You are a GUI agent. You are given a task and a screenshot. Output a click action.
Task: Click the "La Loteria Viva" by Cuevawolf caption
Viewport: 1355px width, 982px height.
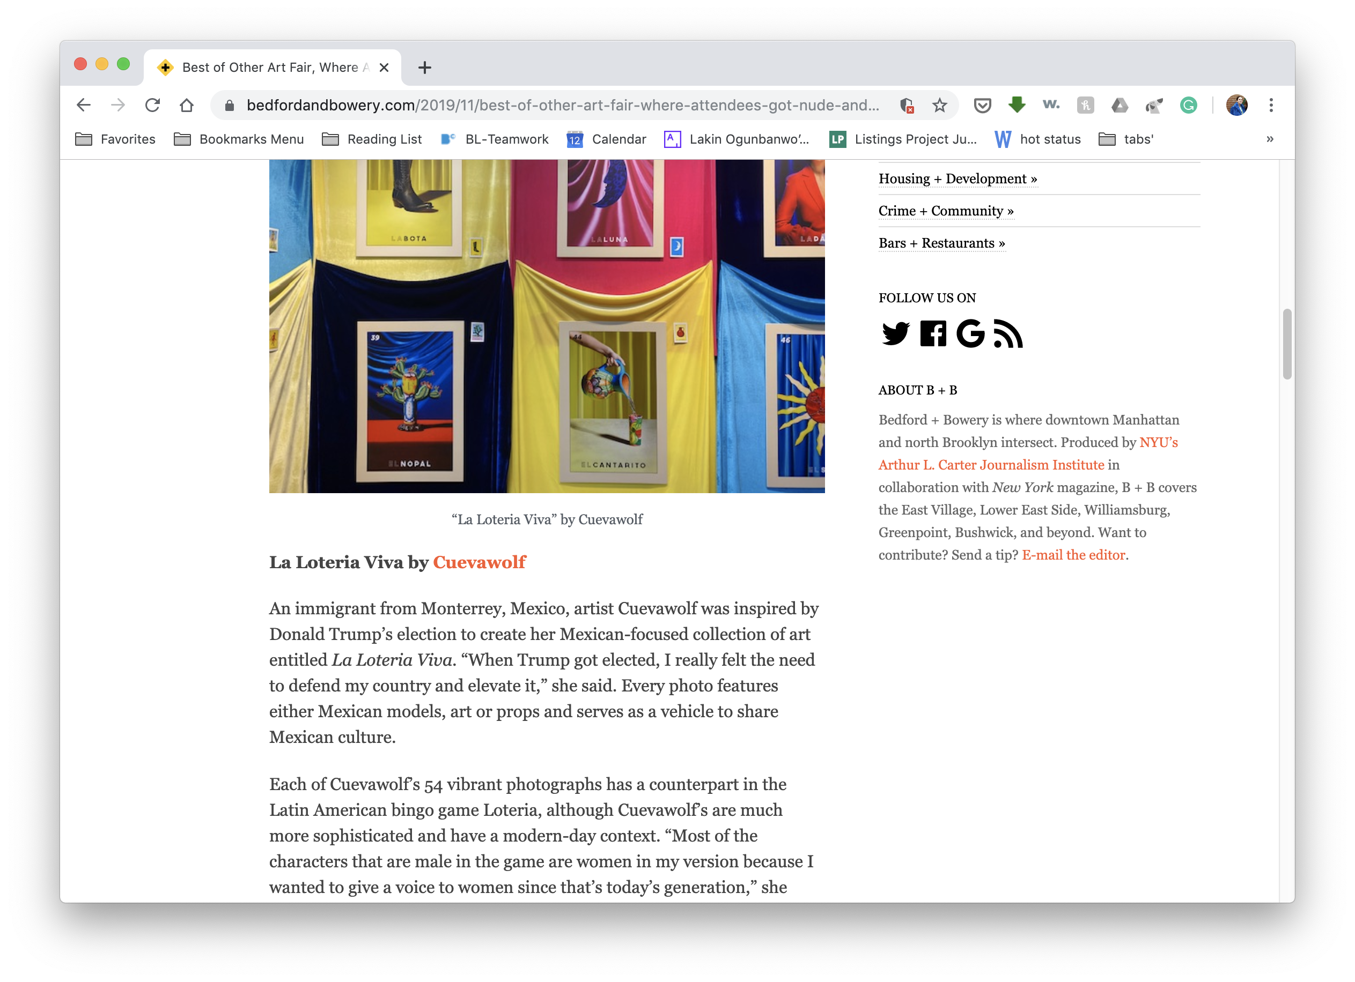tap(547, 519)
